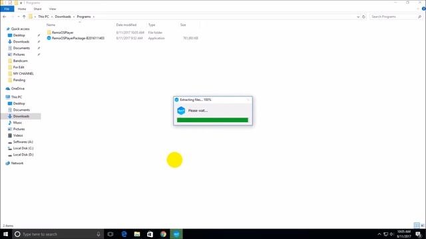Open the Music folder
Viewport: 426px width, 239px height.
[x=17, y=123]
